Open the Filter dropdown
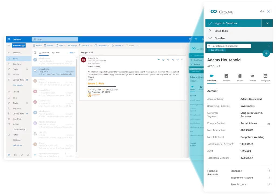The width and height of the screenshot is (276, 195). tap(72, 53)
